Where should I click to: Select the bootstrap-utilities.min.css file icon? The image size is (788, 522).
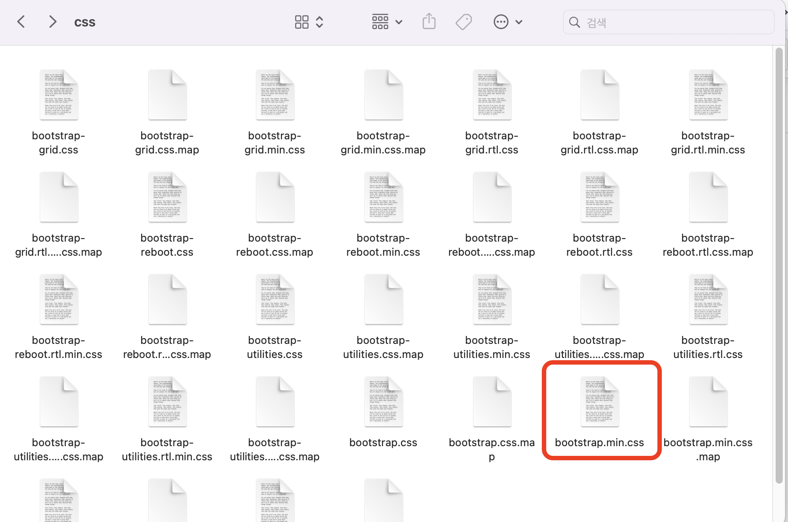point(492,299)
